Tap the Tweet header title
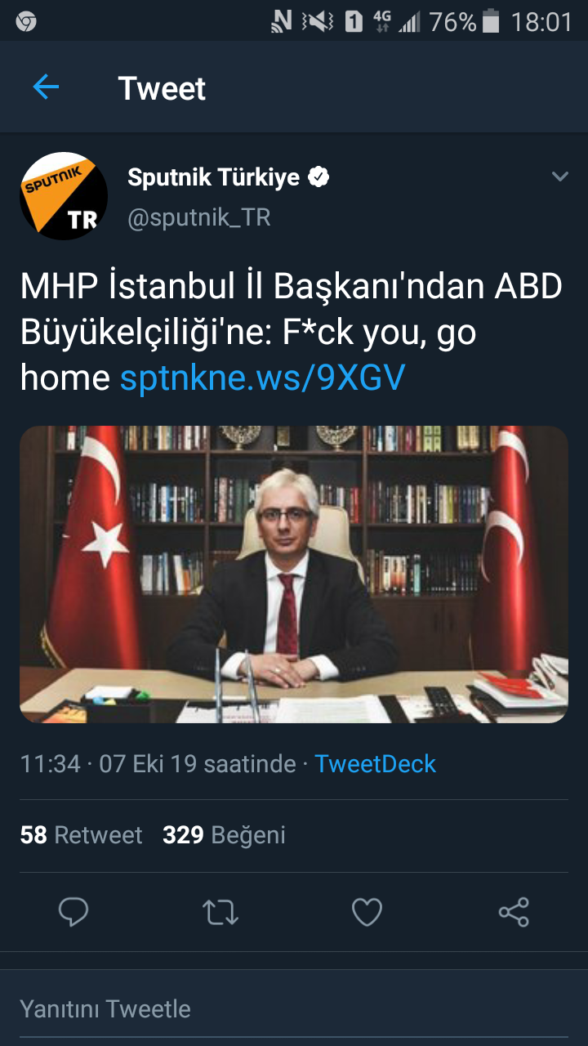The height and width of the screenshot is (1046, 588). 162,88
